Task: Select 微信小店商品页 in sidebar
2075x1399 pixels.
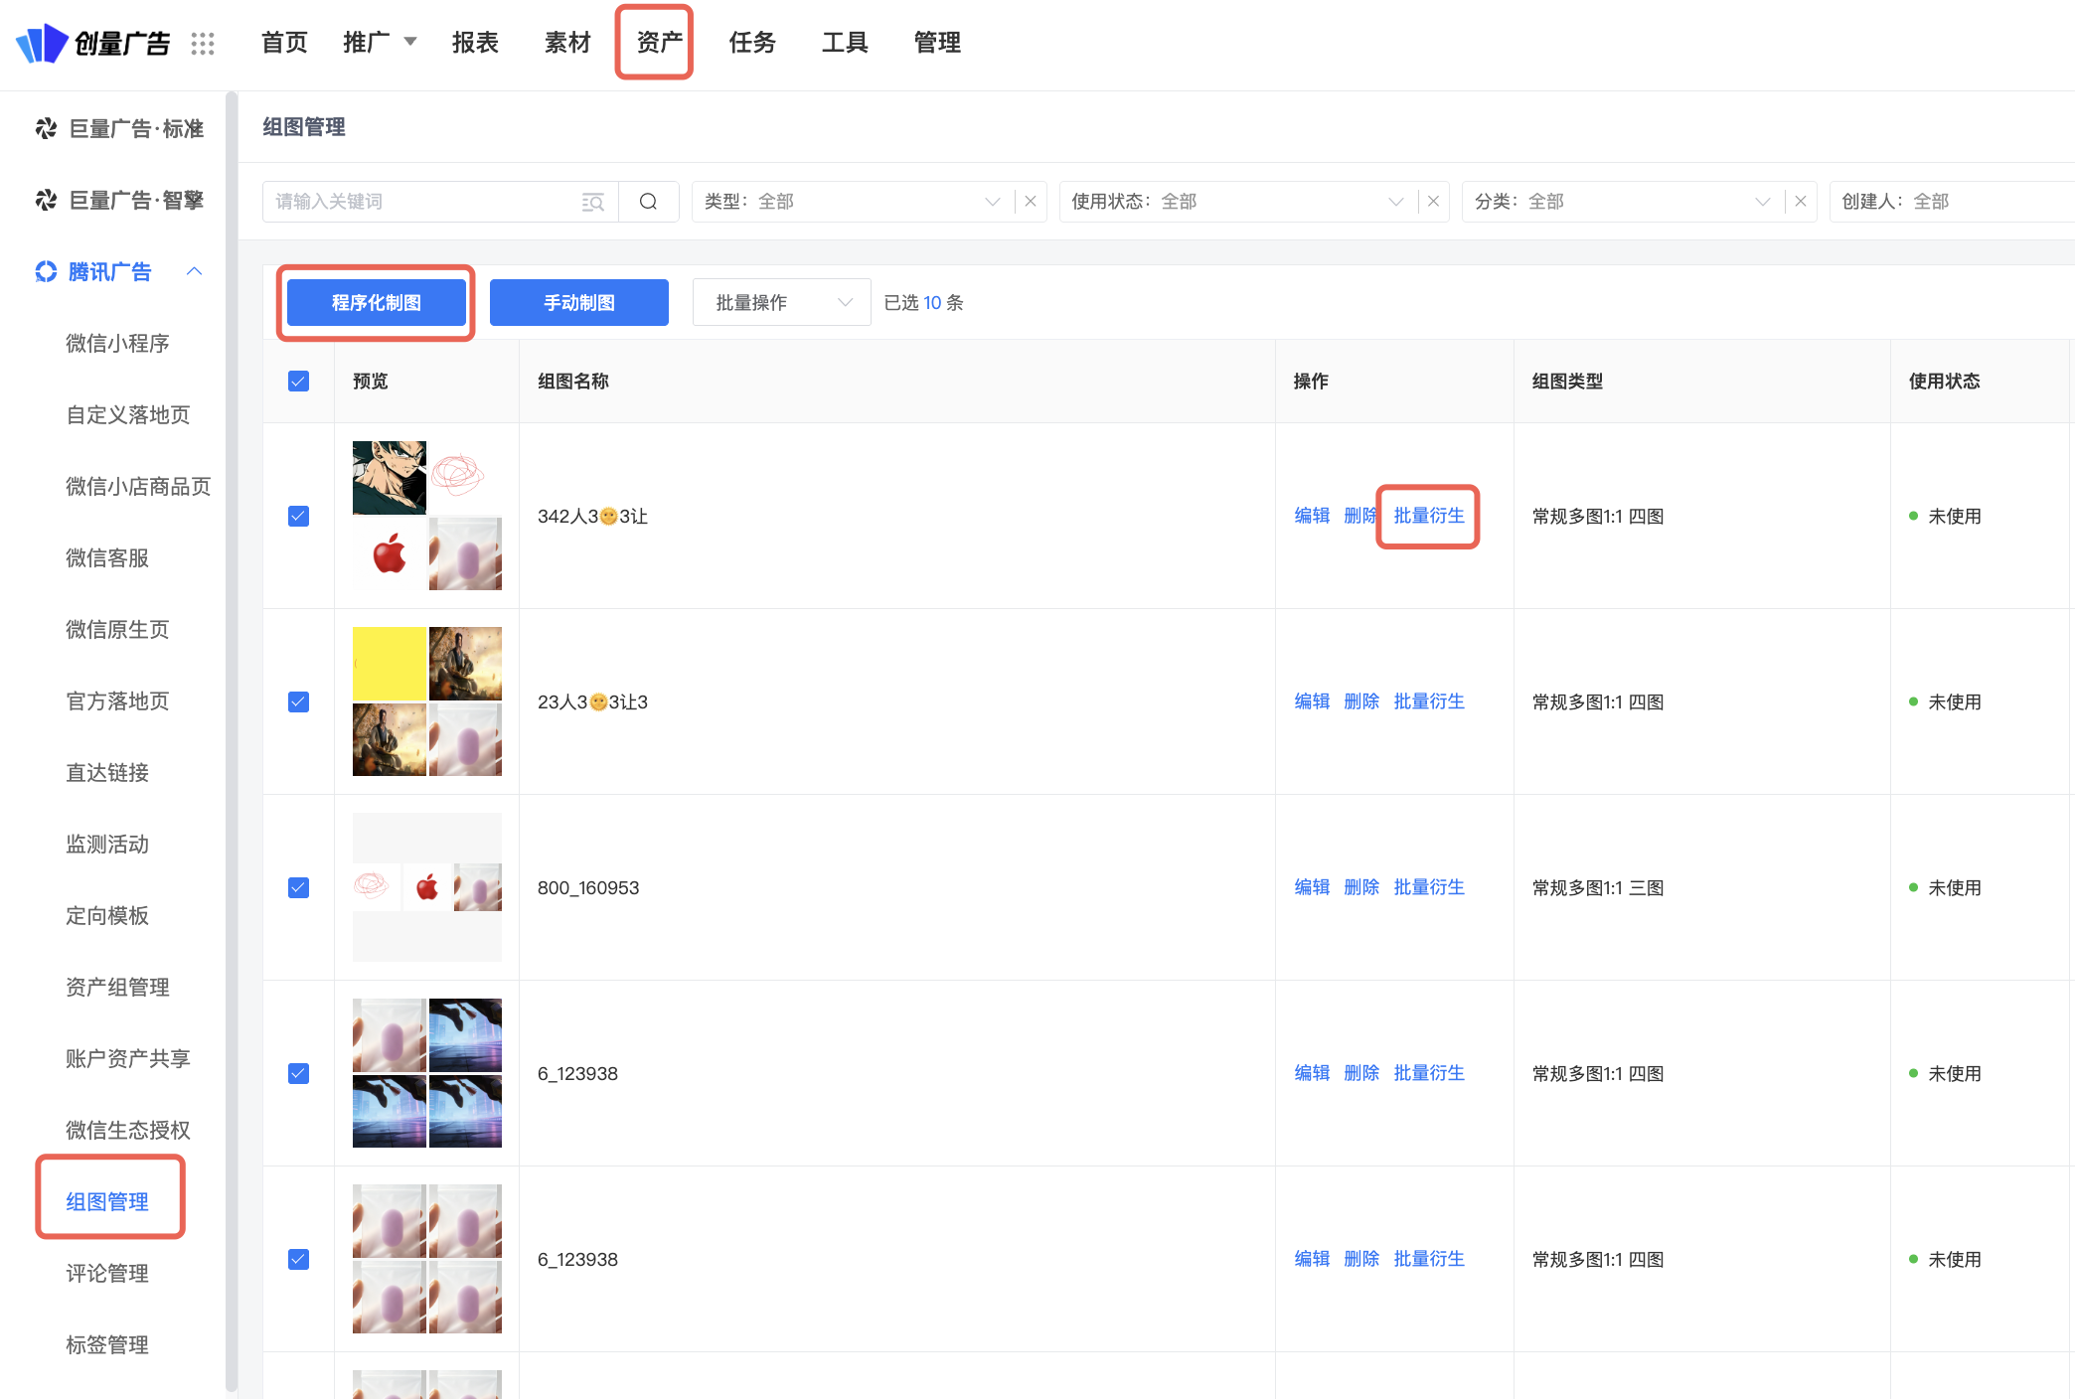Action: coord(138,486)
